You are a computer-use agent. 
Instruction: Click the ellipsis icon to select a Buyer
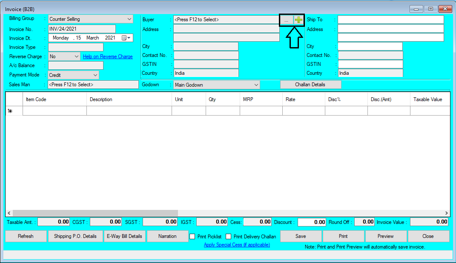click(286, 19)
